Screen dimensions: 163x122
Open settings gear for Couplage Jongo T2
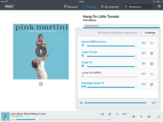click(x=152, y=84)
